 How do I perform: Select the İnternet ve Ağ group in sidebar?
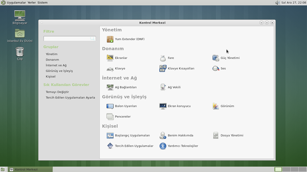[x=56, y=65]
